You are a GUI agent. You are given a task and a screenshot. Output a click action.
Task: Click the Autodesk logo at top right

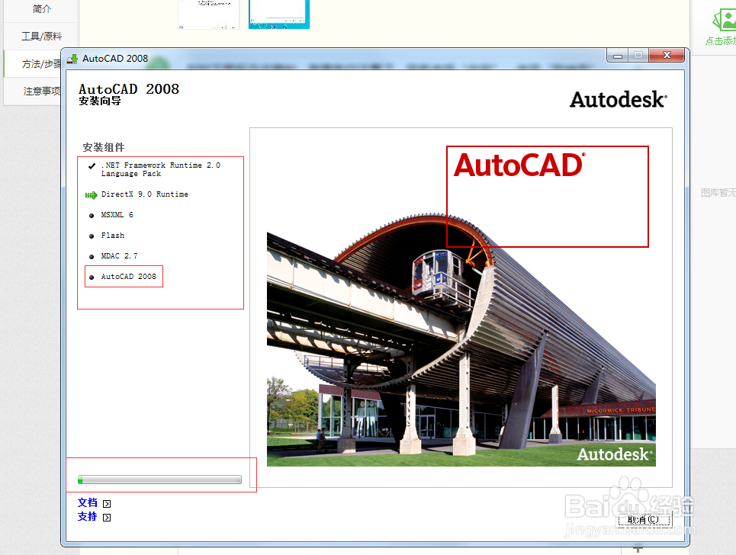point(619,99)
